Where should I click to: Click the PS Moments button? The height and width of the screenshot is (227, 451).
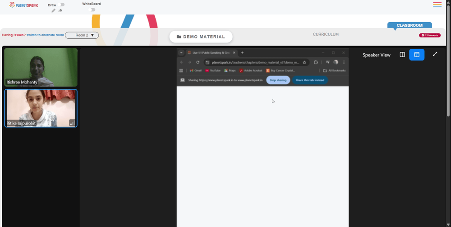[430, 35]
